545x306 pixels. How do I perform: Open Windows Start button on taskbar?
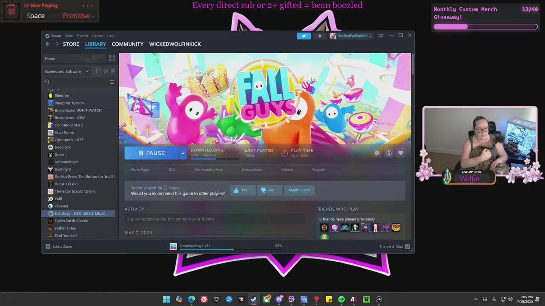[166, 299]
